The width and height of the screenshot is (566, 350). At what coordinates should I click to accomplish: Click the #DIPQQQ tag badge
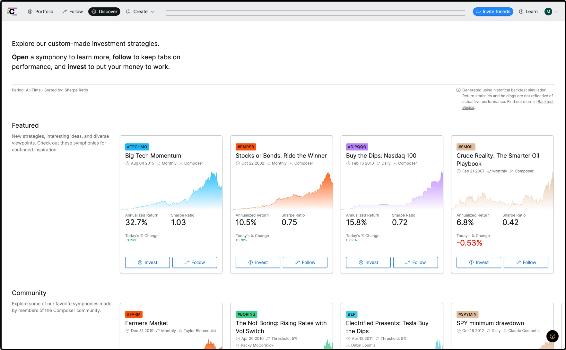pyautogui.click(x=357, y=147)
